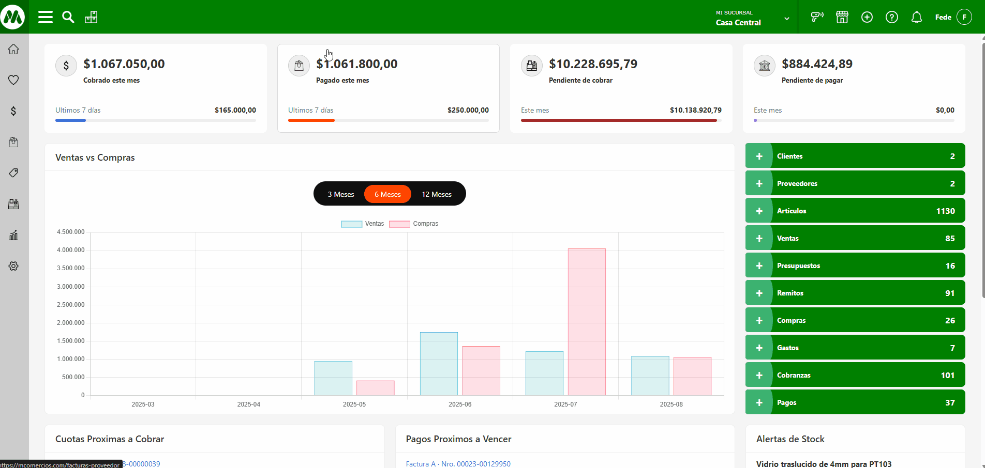The height and width of the screenshot is (468, 985).
Task: Click the price tag sidebar icon
Action: tap(14, 173)
